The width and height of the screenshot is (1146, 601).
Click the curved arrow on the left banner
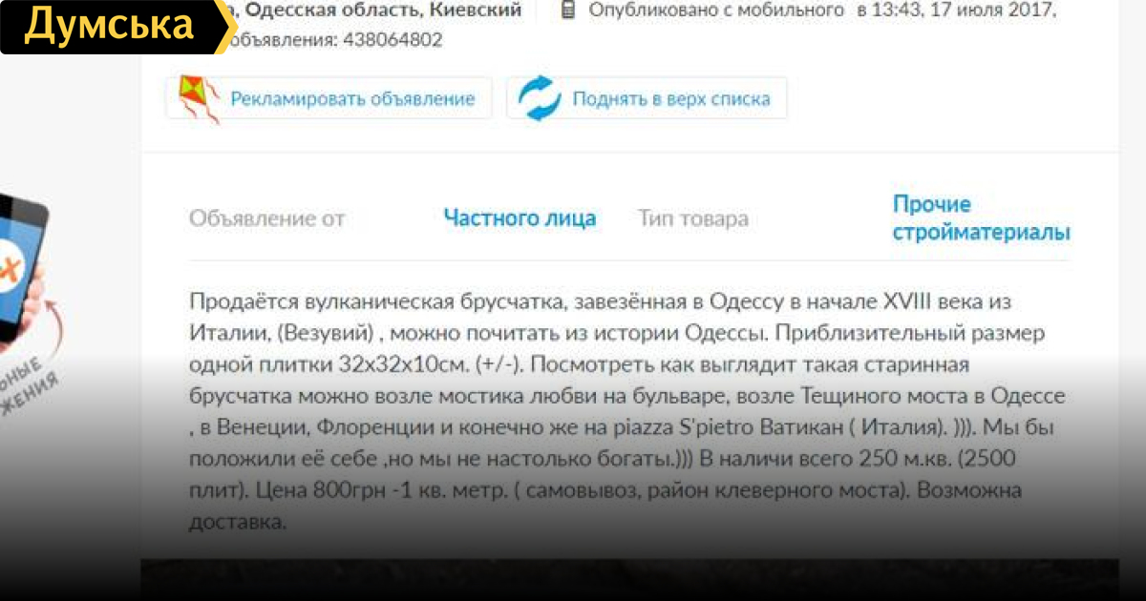[55, 328]
